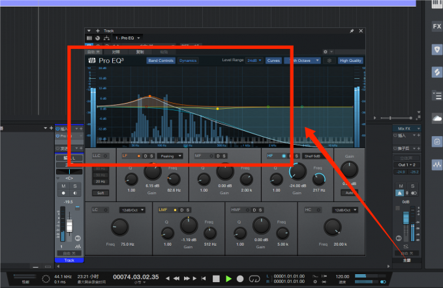Toggle the MF band enable dot
The height and width of the screenshot is (288, 443).
(211, 156)
